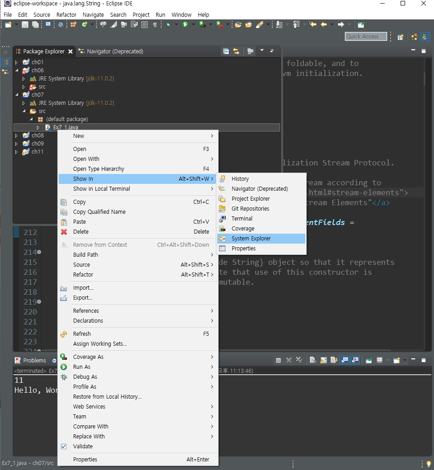Open the Display Selected Console dropdown
This screenshot has height=470, width=434.
tap(387, 360)
